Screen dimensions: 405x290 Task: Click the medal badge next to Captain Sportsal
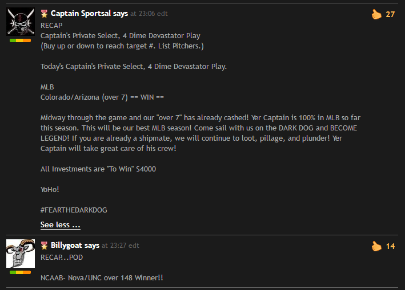tap(44, 14)
